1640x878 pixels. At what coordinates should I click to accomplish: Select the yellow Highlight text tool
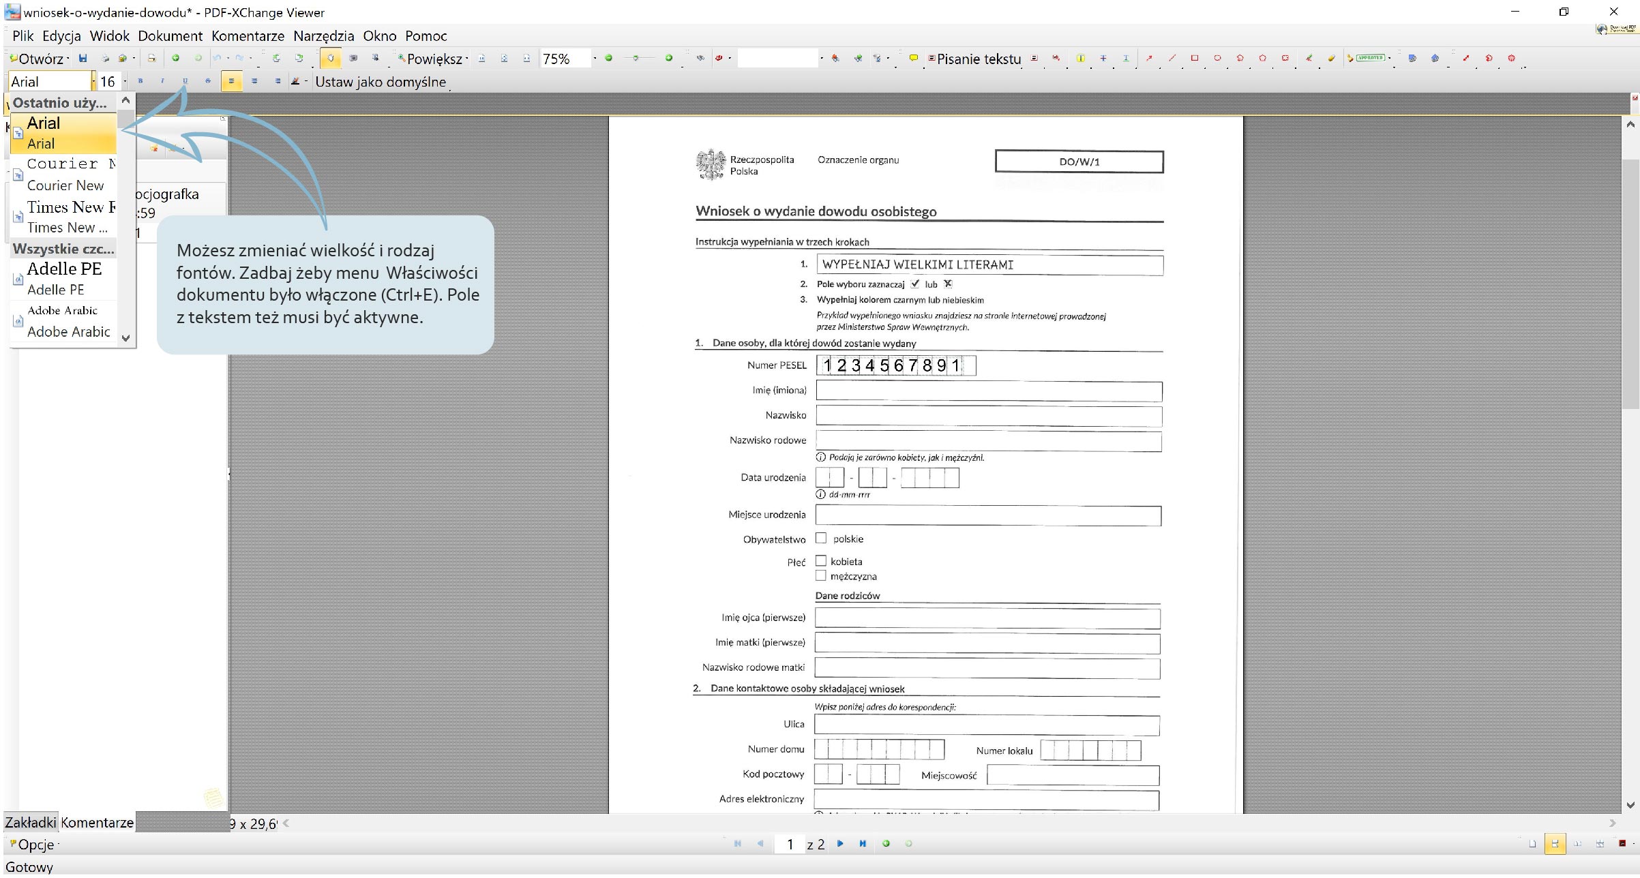pos(1080,59)
